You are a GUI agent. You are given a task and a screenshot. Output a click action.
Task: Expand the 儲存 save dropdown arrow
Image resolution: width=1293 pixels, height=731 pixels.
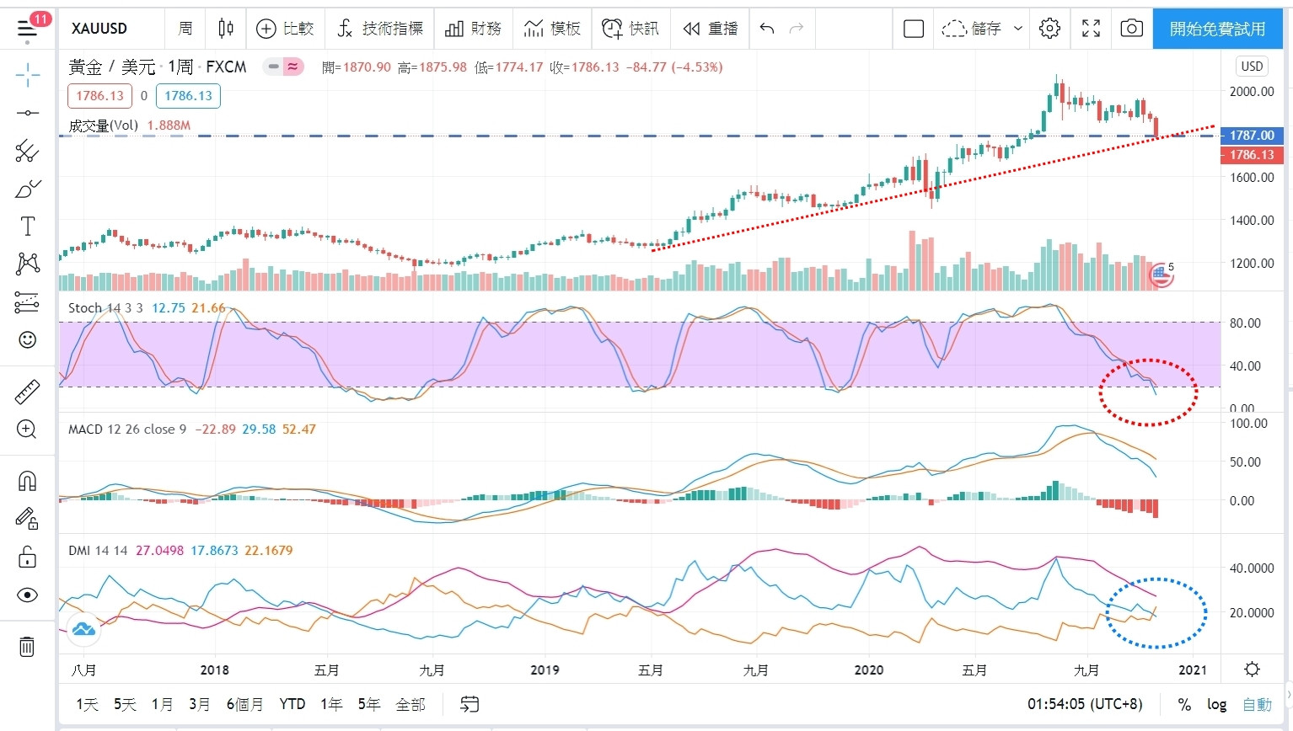click(x=1017, y=29)
